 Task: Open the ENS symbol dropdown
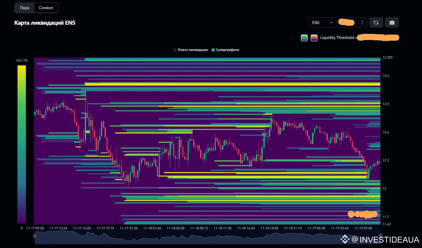(x=322, y=23)
